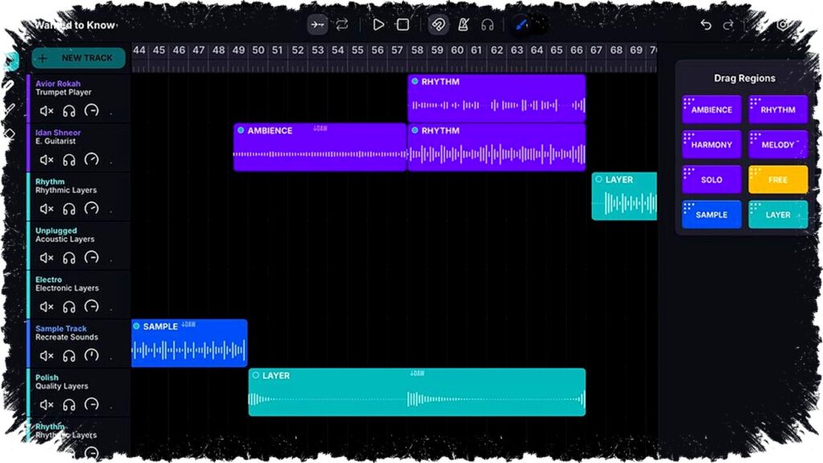This screenshot has height=463, width=823.
Task: Click the Sample Track volume knob
Action: pos(92,355)
